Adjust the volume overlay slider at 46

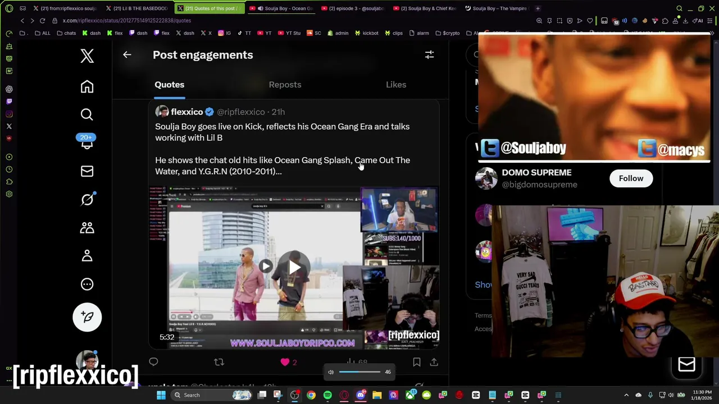[359, 372]
